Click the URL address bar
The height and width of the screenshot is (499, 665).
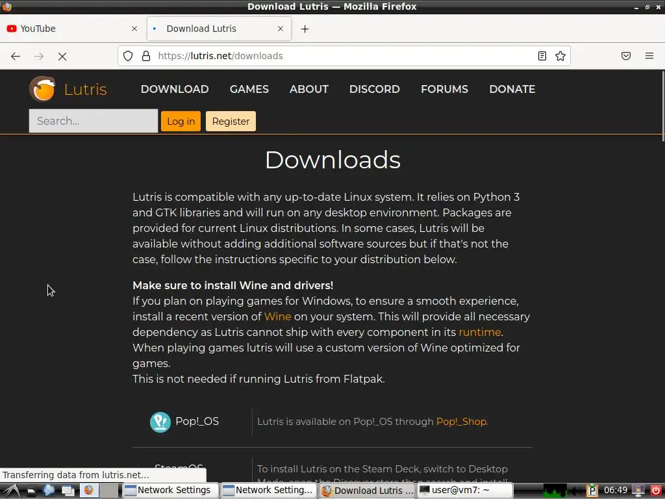[344, 56]
